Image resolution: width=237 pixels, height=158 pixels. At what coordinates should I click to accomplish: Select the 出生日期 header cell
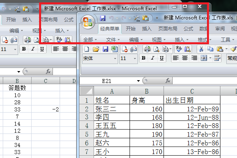coord(192,100)
